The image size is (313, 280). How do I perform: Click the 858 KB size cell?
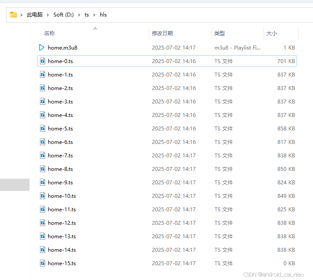click(x=286, y=129)
